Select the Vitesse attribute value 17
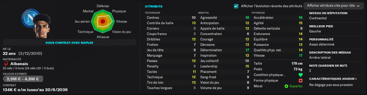 coord(301,55)
